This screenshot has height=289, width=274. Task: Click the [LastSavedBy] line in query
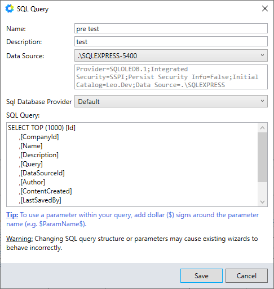coord(40,200)
